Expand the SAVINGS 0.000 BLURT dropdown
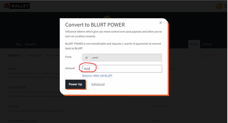 click(x=161, y=106)
